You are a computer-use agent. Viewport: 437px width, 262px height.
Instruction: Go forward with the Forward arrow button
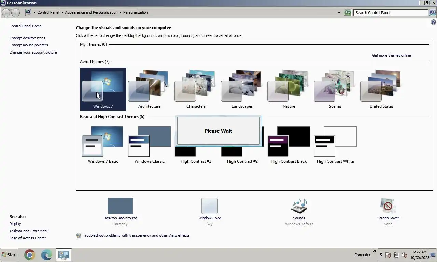pyautogui.click(x=15, y=13)
